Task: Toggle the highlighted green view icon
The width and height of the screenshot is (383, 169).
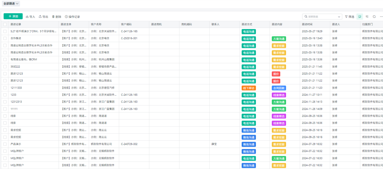Action: pos(360,17)
